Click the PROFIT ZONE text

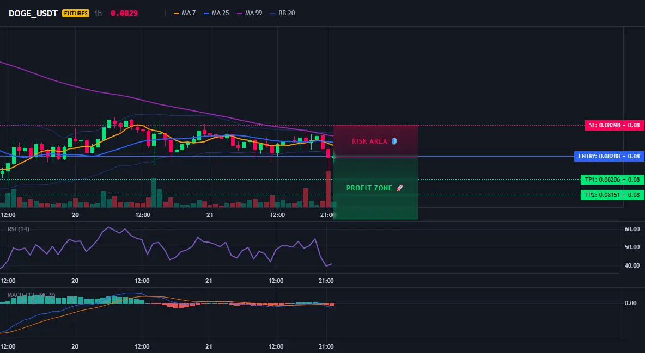369,188
